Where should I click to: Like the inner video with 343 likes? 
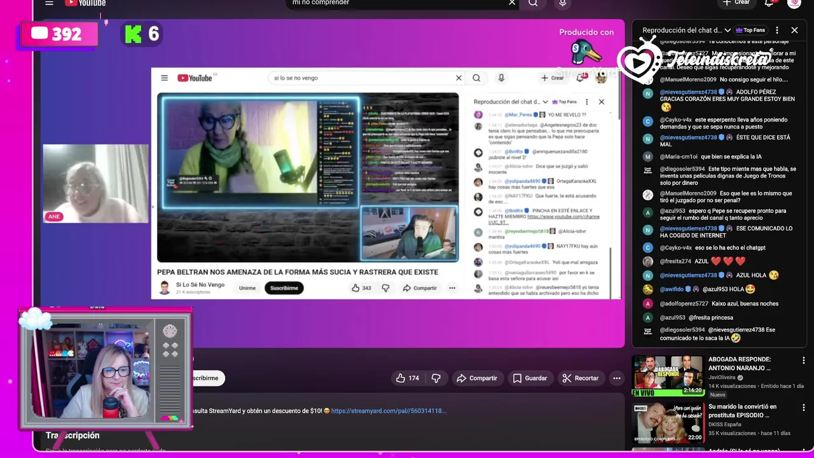point(361,288)
